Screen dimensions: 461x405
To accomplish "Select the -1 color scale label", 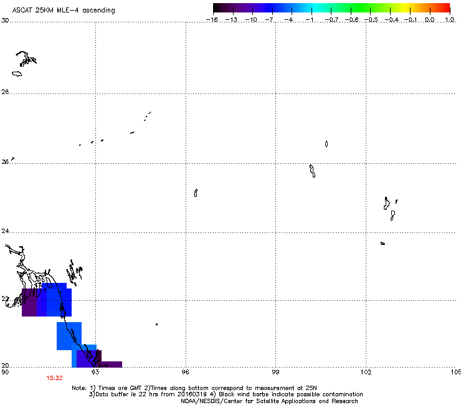I will pos(309,20).
